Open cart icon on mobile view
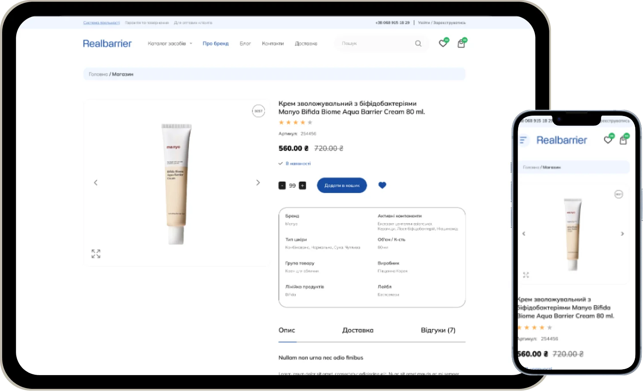643x391 pixels. tap(623, 140)
